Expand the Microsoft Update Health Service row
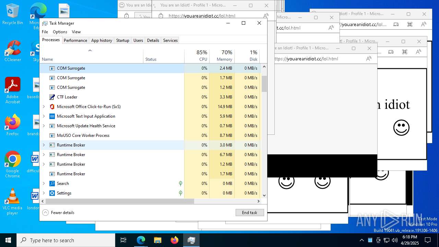The width and height of the screenshot is (439, 247). (44, 126)
